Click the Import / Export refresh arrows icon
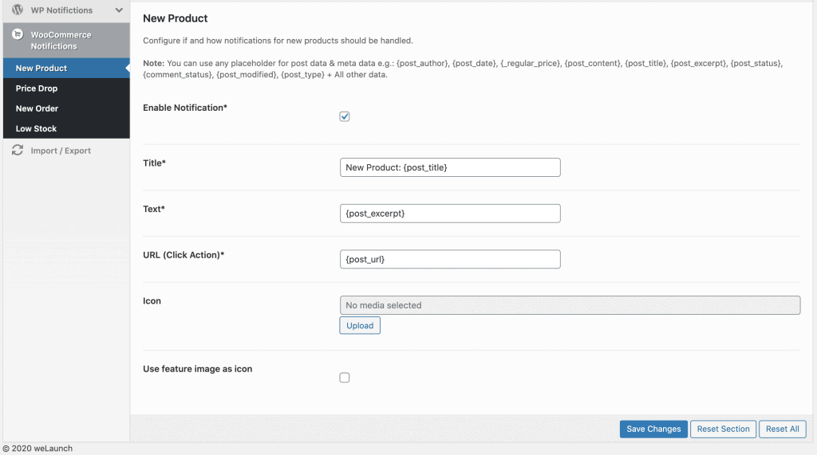 (17, 150)
